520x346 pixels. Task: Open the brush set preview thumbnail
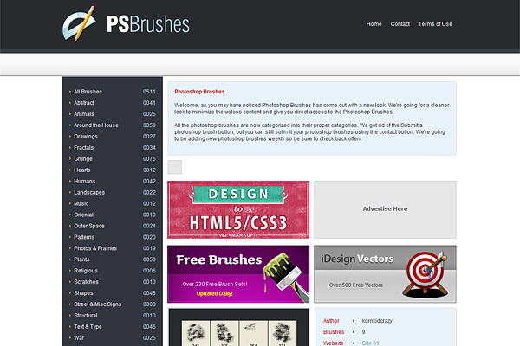point(239,328)
